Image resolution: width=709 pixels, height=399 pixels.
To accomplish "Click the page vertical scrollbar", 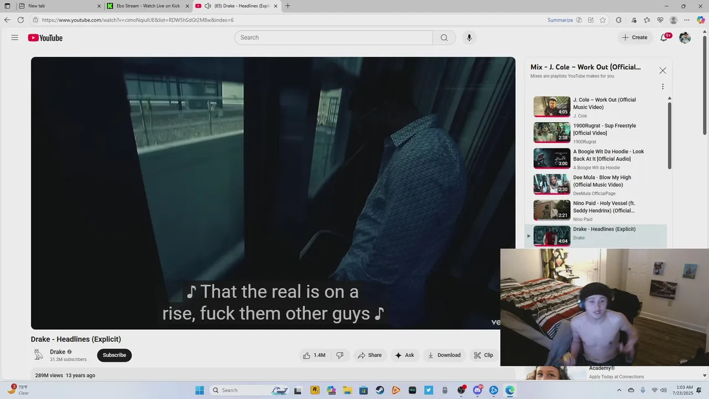I will click(705, 86).
